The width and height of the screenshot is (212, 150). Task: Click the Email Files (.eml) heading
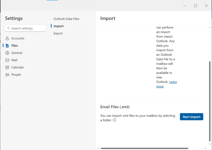(x=115, y=107)
